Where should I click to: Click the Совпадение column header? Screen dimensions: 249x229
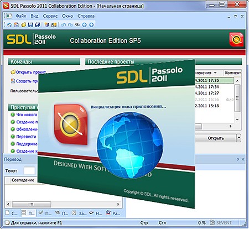(x=23, y=180)
